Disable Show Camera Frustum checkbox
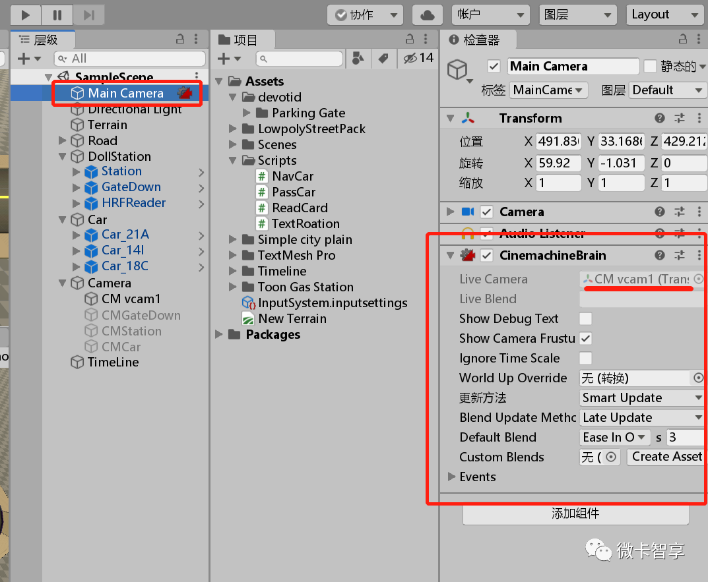Image resolution: width=708 pixels, height=582 pixels. click(x=586, y=338)
